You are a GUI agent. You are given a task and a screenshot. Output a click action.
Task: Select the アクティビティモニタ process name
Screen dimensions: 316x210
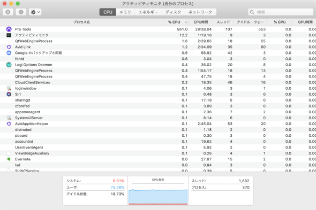[32, 35]
